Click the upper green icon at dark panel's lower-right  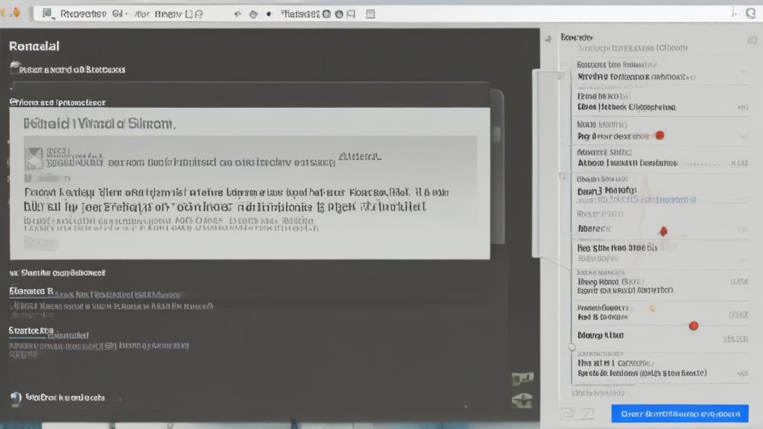[x=522, y=378]
